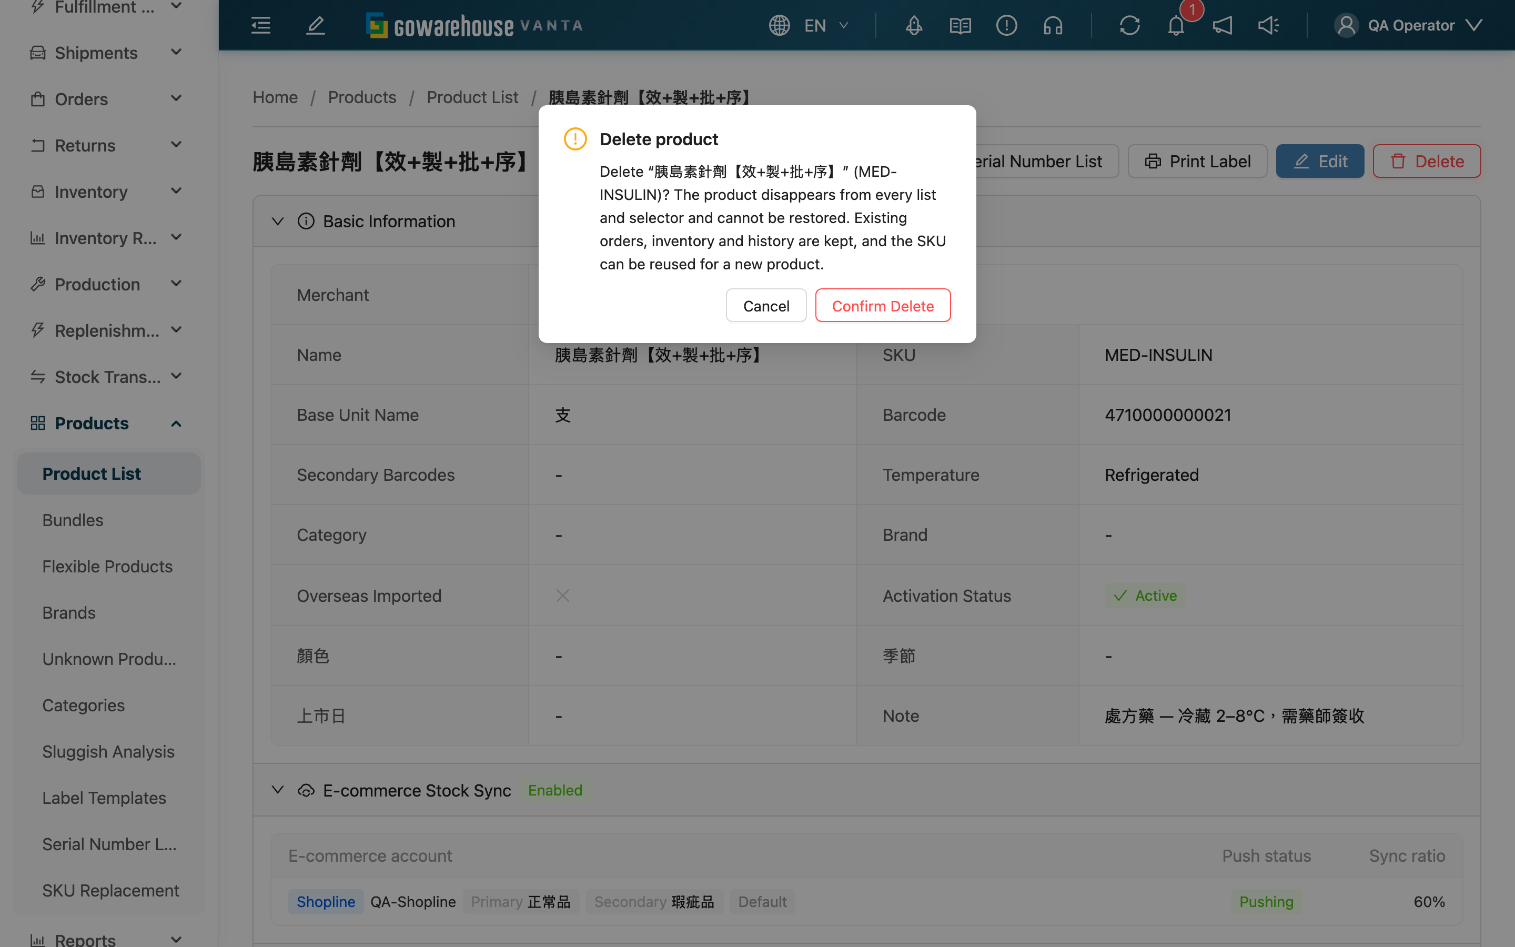Open Sluggish Analysis in sidebar

pyautogui.click(x=108, y=752)
